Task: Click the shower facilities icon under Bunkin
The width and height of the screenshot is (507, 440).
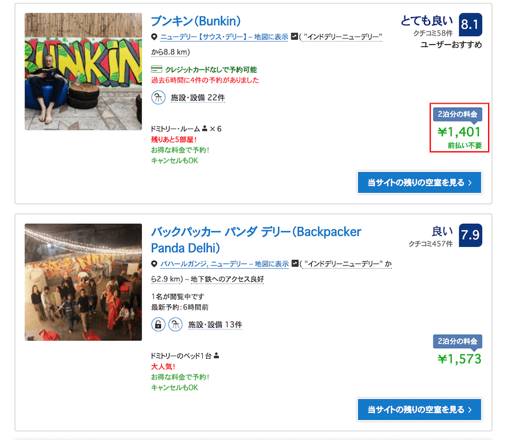Action: 159,97
